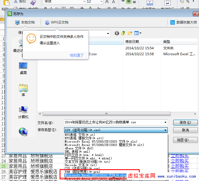Open the Computer (计算机) location

pyautogui.click(x=23, y=112)
